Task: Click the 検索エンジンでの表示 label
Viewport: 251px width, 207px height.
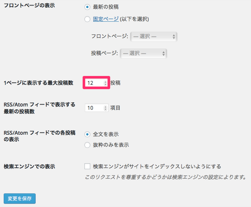Action: (29, 166)
